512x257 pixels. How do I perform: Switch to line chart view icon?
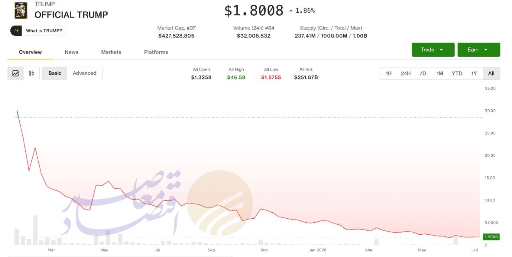pos(16,73)
